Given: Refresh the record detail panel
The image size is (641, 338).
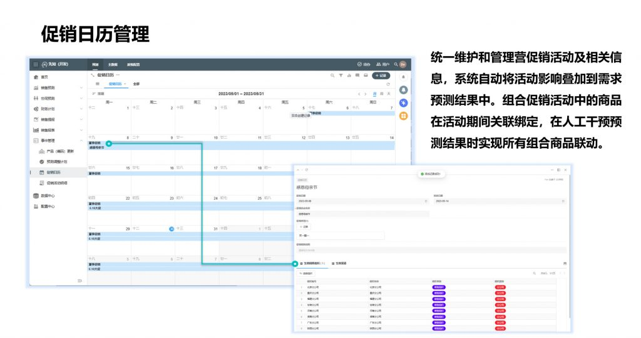Looking at the screenshot, I should tap(307, 170).
